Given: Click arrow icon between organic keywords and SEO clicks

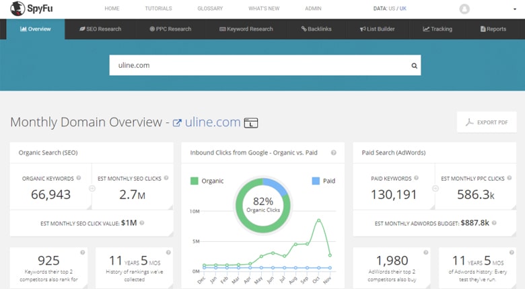Looking at the screenshot, I should pos(92,189).
